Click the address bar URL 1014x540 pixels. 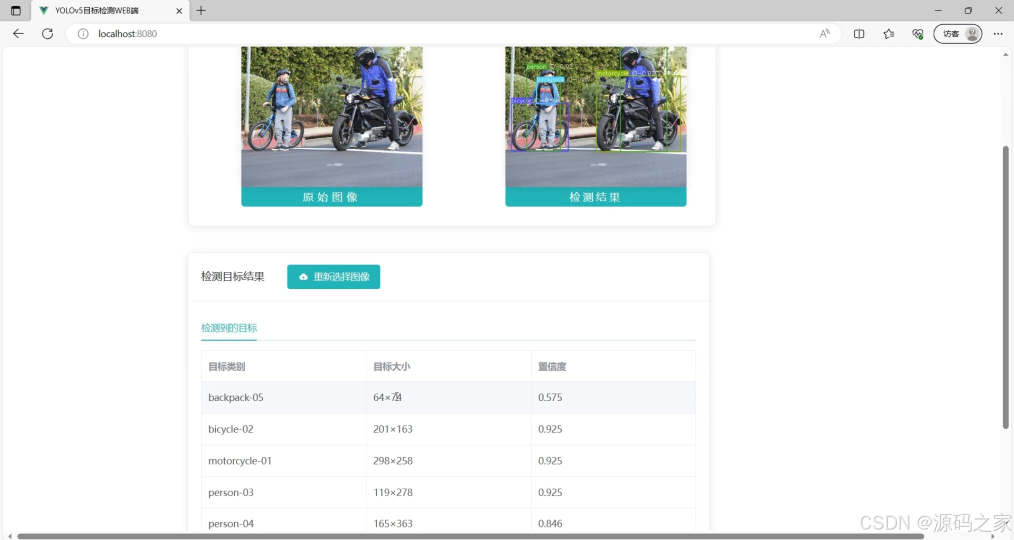127,33
